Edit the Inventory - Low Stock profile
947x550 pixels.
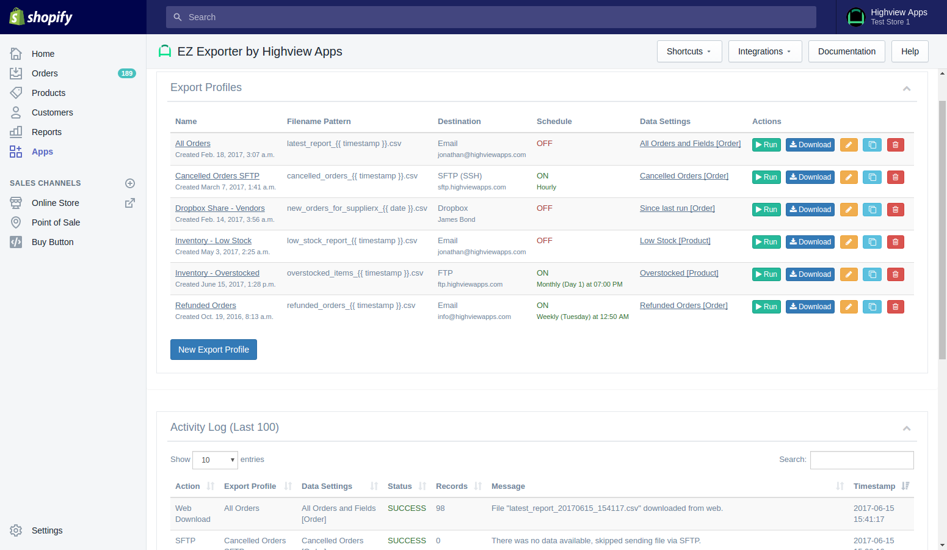tap(849, 242)
